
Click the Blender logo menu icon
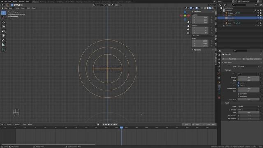[2, 2]
